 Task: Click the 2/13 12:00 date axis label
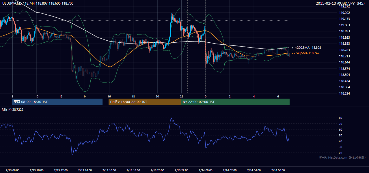(61, 170)
